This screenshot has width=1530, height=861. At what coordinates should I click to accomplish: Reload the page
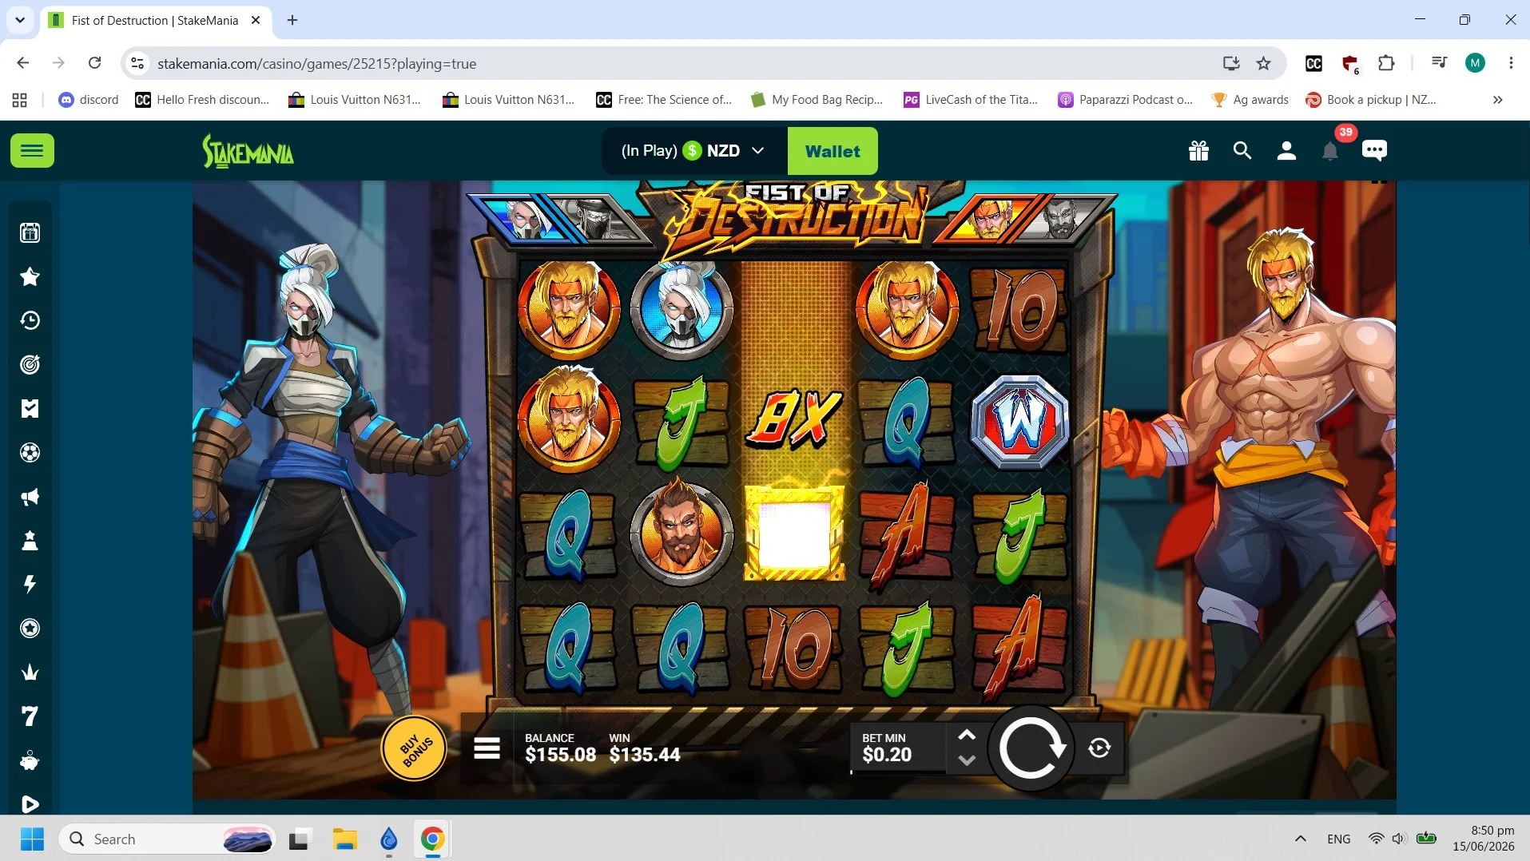pyautogui.click(x=94, y=63)
